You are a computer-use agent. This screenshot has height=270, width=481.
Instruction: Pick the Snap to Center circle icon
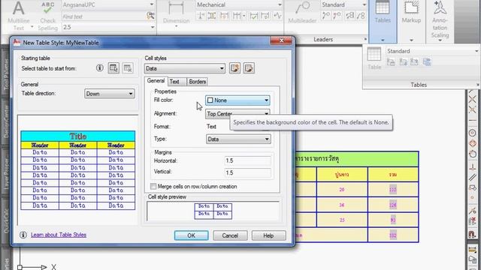click(473, 133)
